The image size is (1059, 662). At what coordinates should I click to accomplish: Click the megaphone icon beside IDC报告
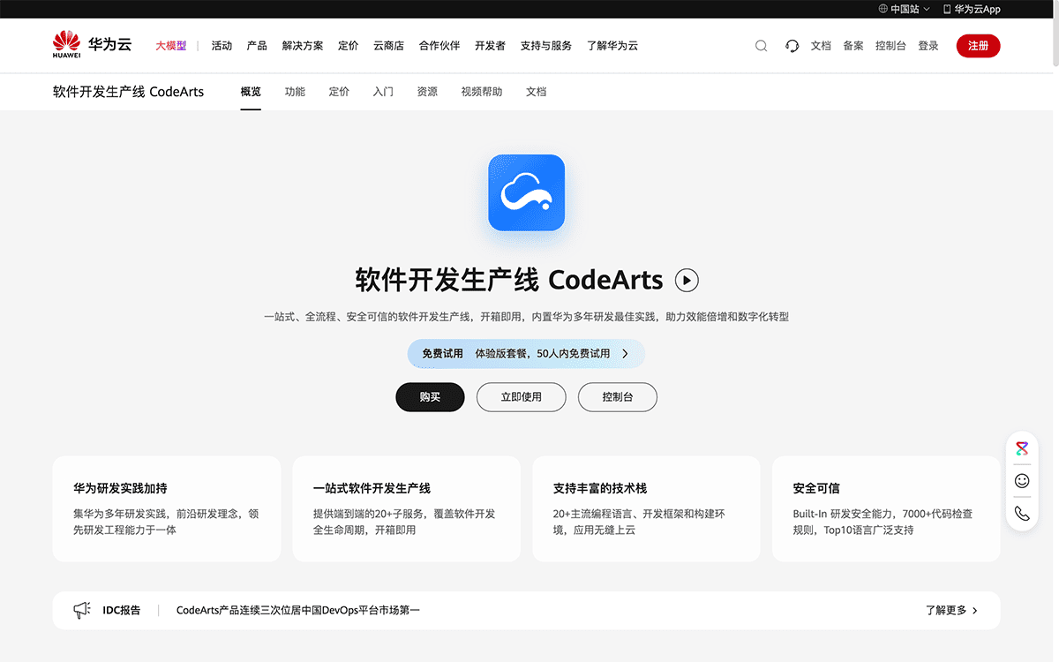click(x=82, y=610)
